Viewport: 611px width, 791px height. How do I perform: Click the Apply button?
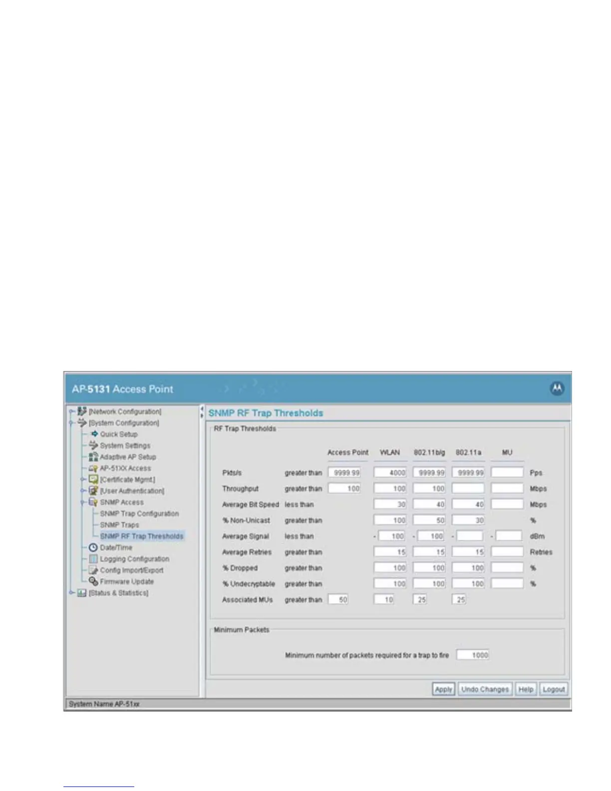click(443, 689)
